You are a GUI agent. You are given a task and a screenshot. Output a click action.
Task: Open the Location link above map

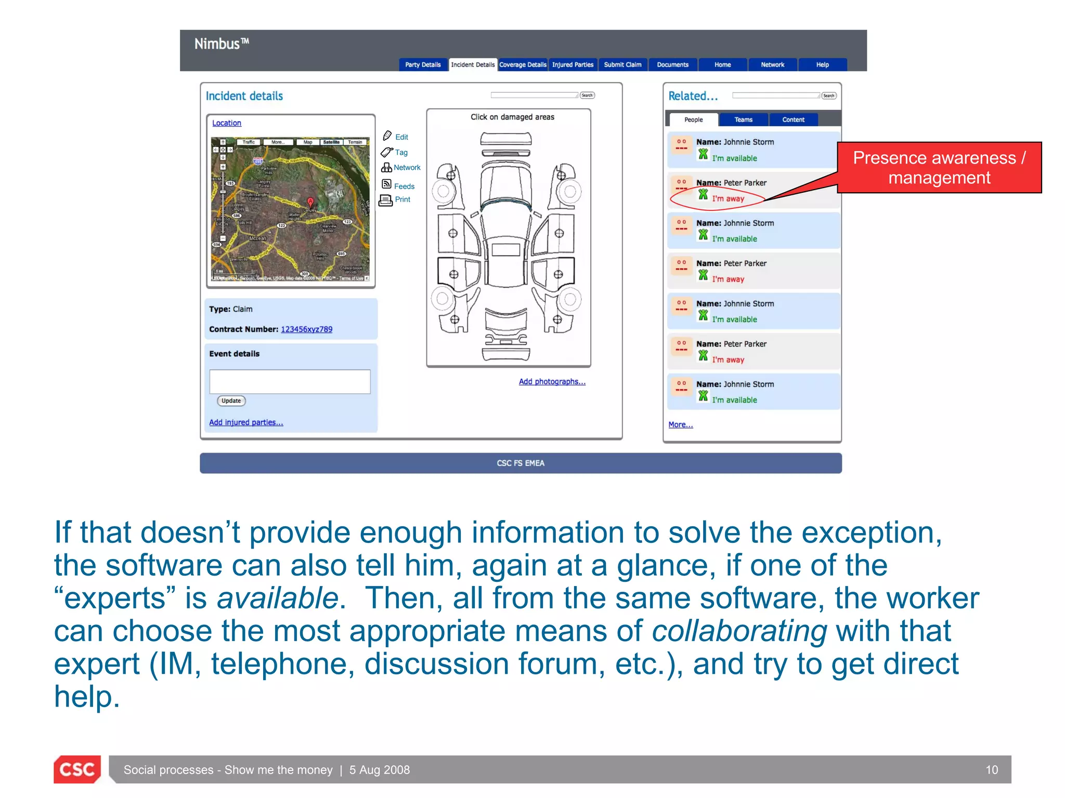226,123
